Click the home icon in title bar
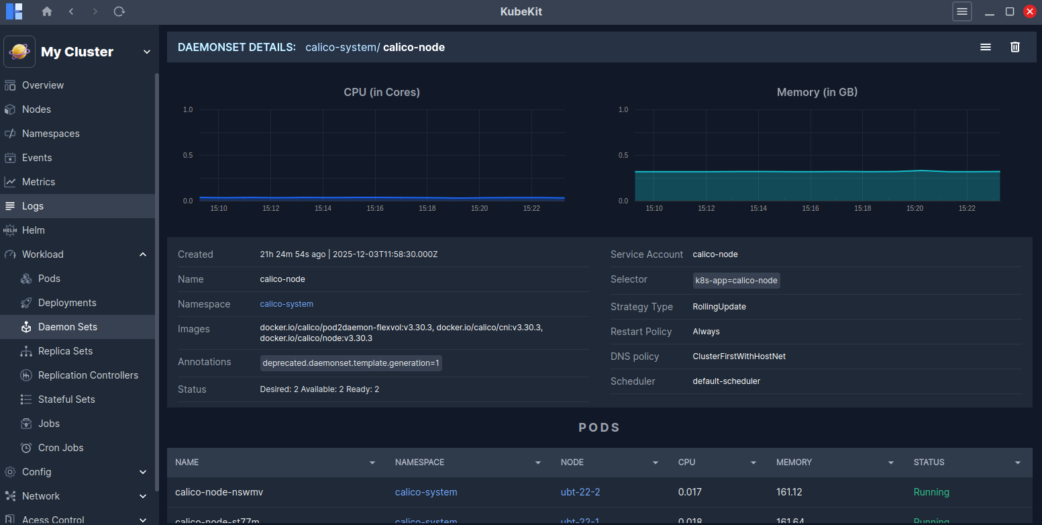Image resolution: width=1042 pixels, height=525 pixels. (x=46, y=11)
